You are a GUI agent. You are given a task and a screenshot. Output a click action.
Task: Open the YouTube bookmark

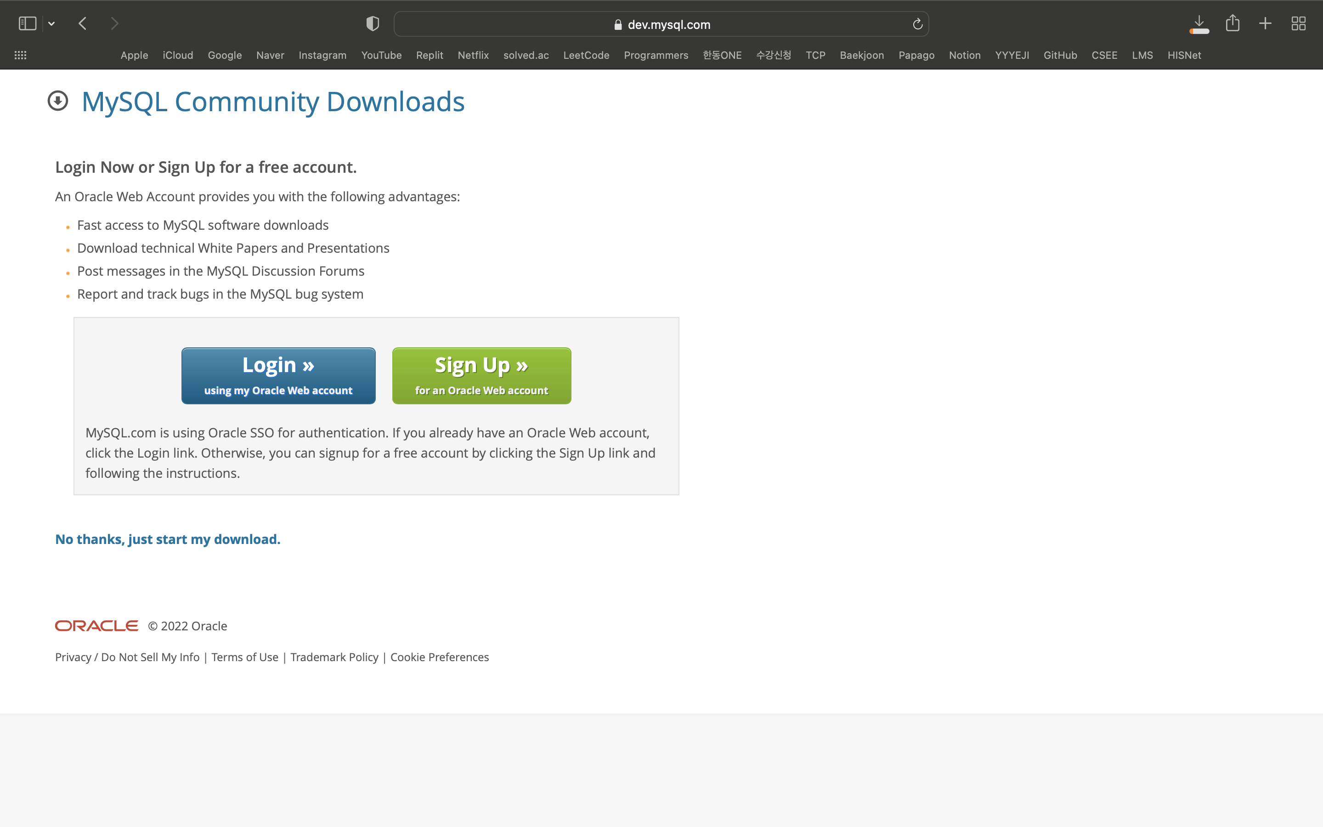pyautogui.click(x=381, y=55)
